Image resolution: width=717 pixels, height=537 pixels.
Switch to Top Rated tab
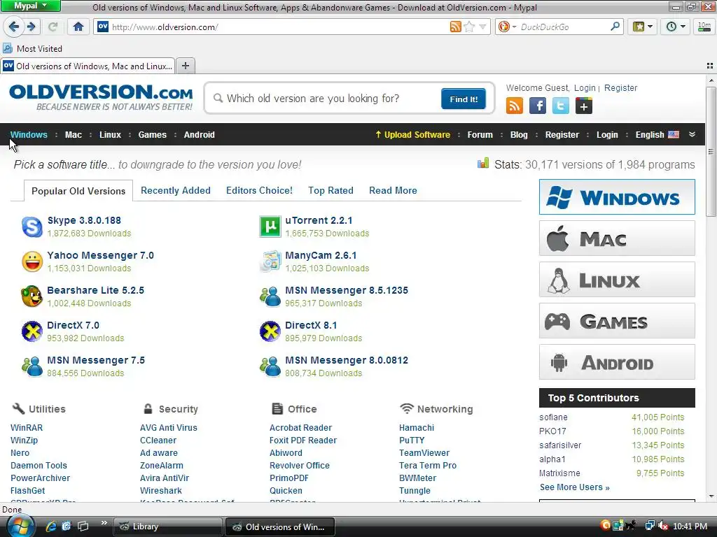[330, 190]
